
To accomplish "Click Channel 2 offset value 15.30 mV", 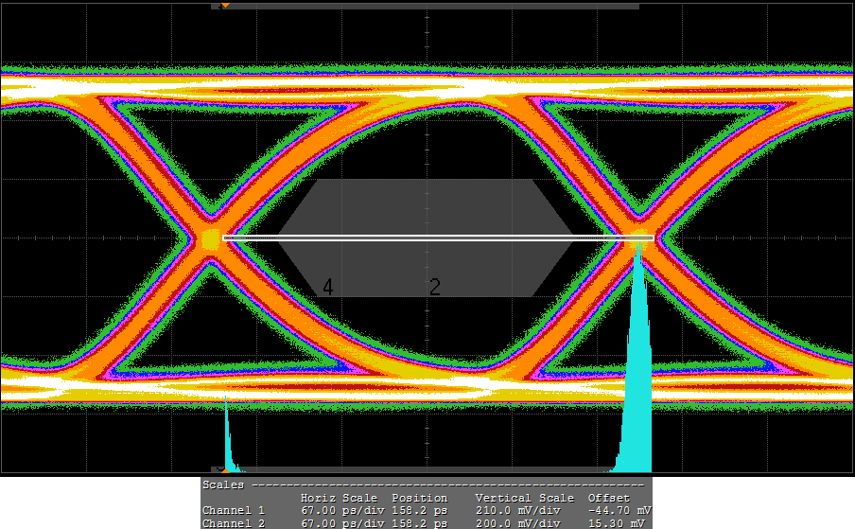I will pyautogui.click(x=620, y=523).
